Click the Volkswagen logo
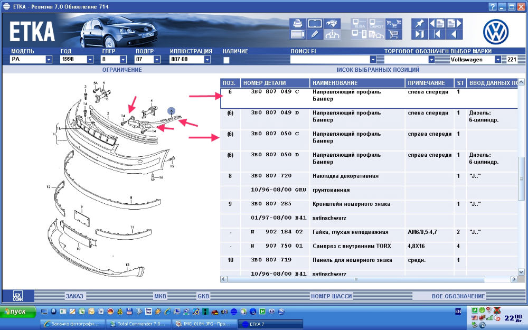528x330 pixels. coord(495,32)
